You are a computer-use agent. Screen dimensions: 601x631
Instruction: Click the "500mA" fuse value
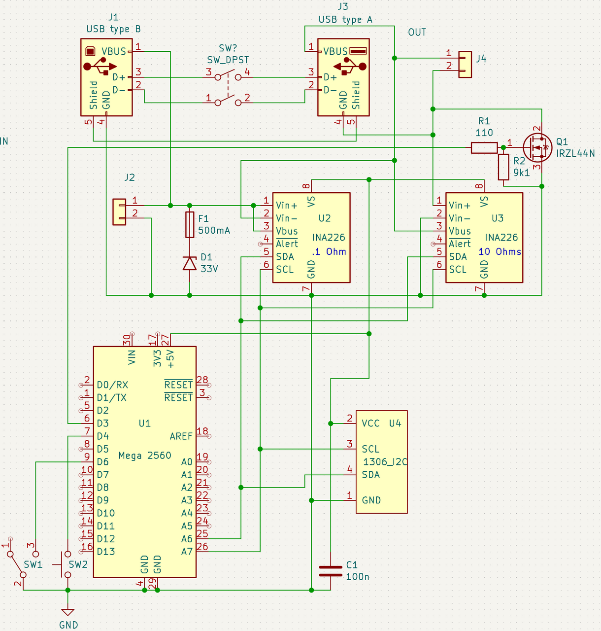click(x=214, y=230)
